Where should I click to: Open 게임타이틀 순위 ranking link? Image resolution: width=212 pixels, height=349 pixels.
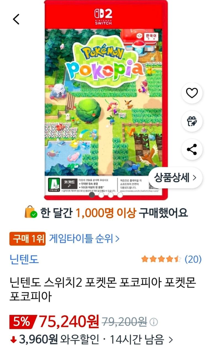tap(84, 239)
